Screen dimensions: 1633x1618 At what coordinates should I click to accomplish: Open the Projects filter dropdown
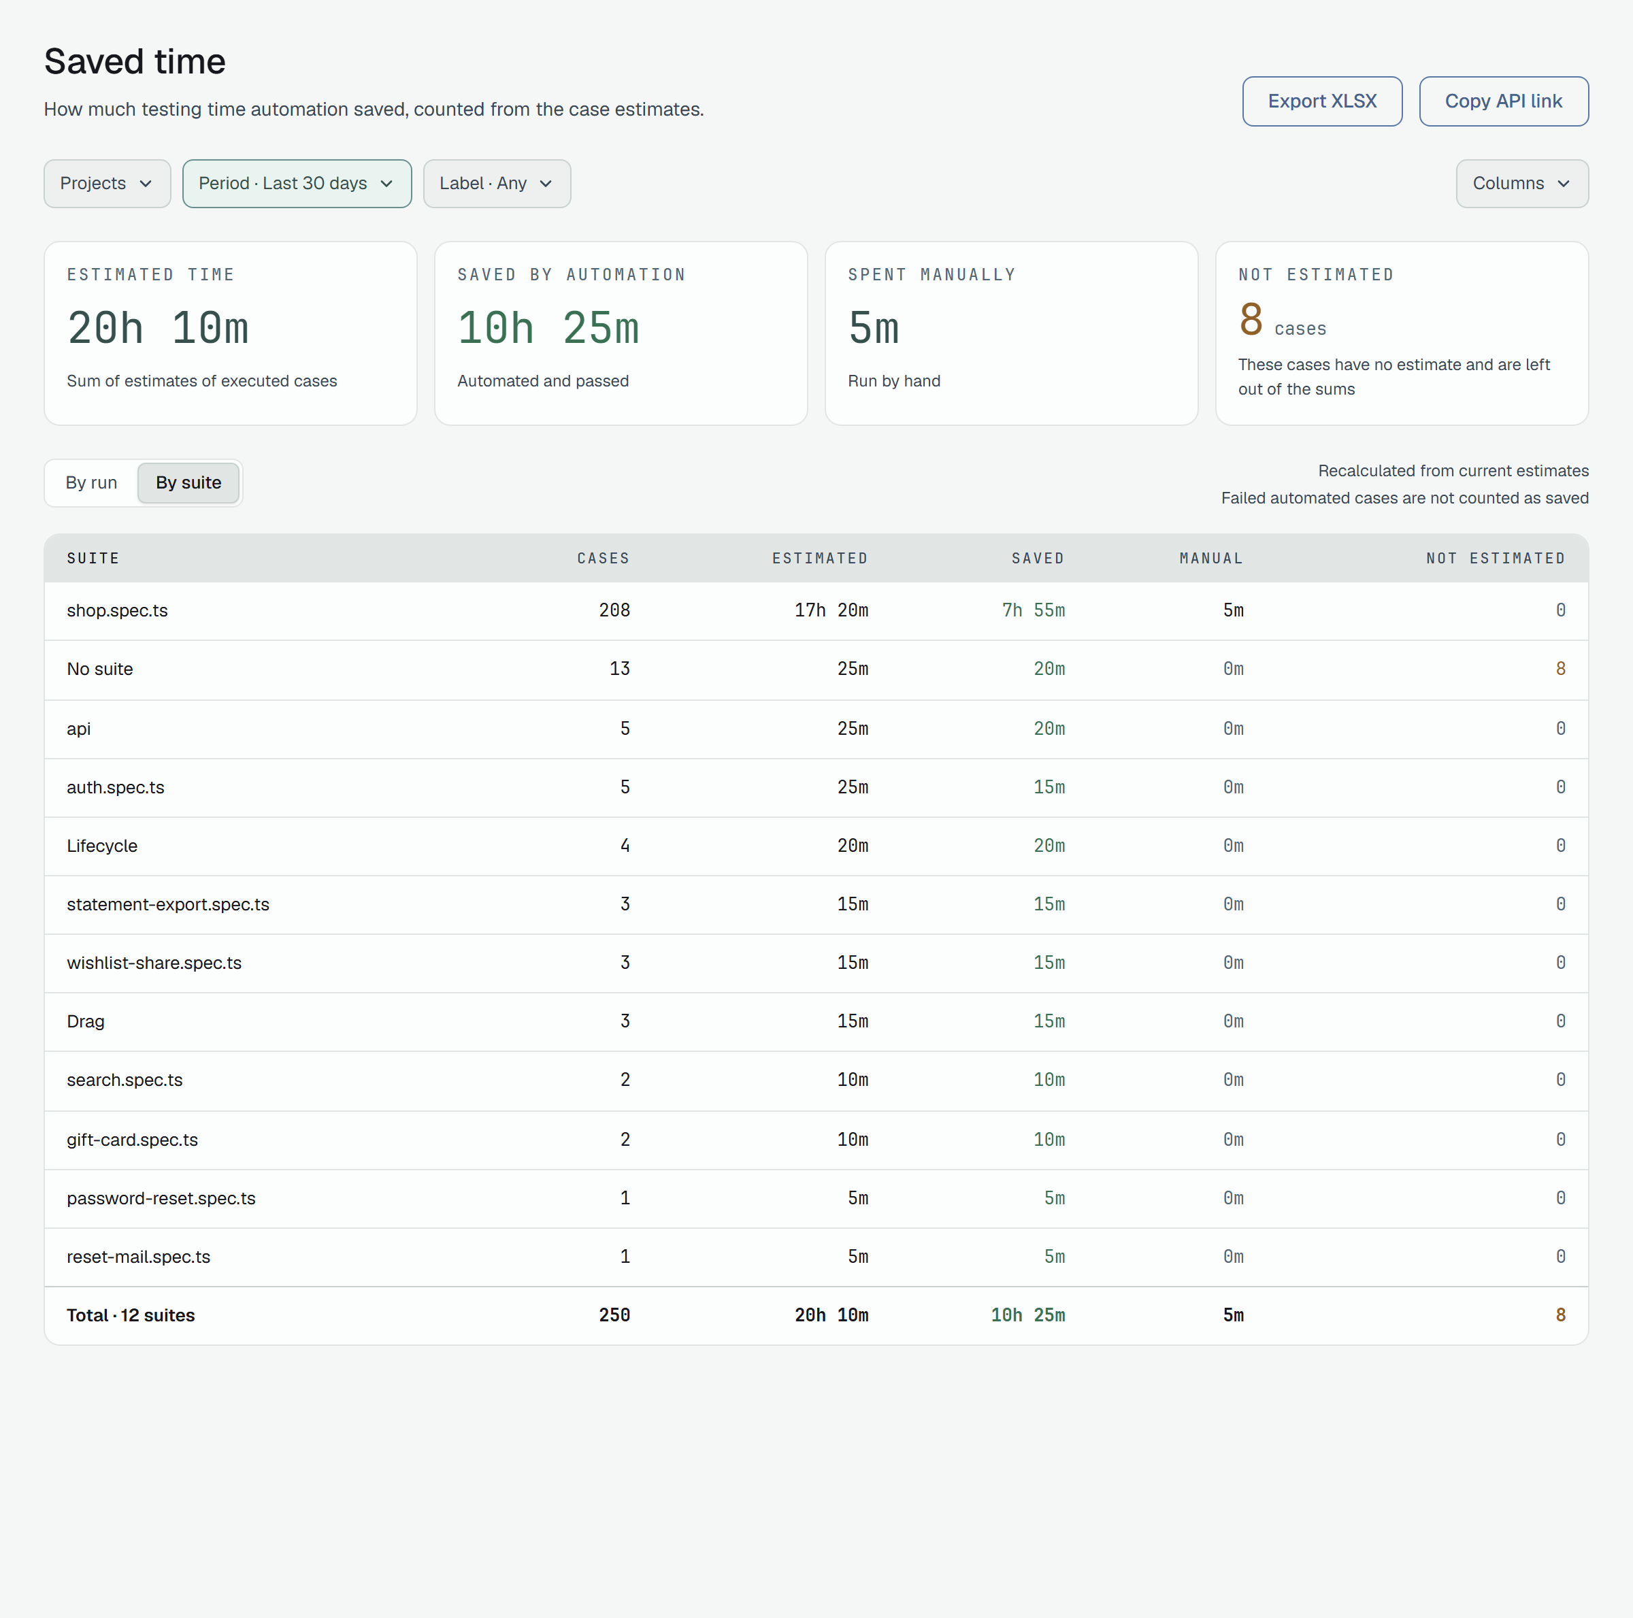pos(108,184)
